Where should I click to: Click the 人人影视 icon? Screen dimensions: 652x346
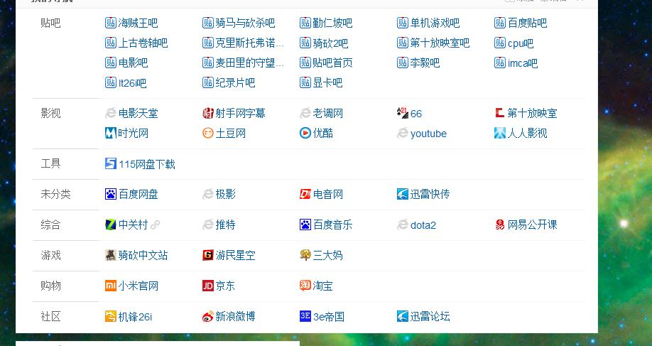click(500, 133)
